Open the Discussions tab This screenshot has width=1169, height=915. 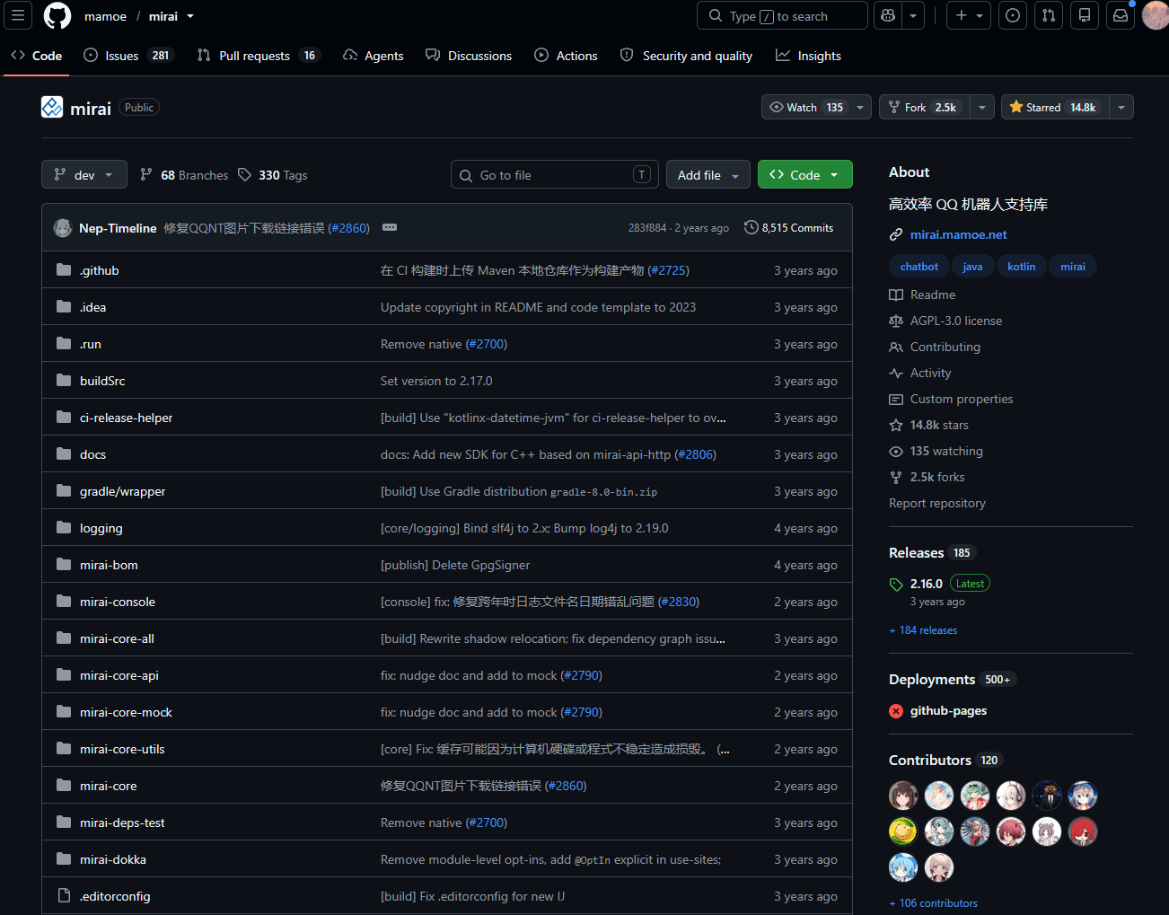[x=469, y=56]
